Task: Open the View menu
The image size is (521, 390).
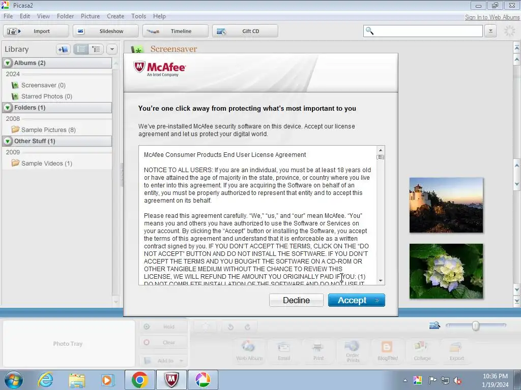Action: point(43,16)
